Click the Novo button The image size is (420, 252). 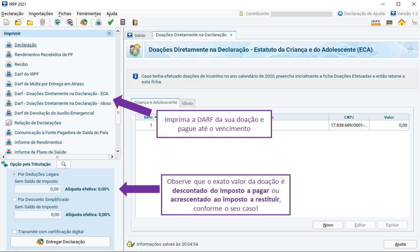(x=328, y=225)
